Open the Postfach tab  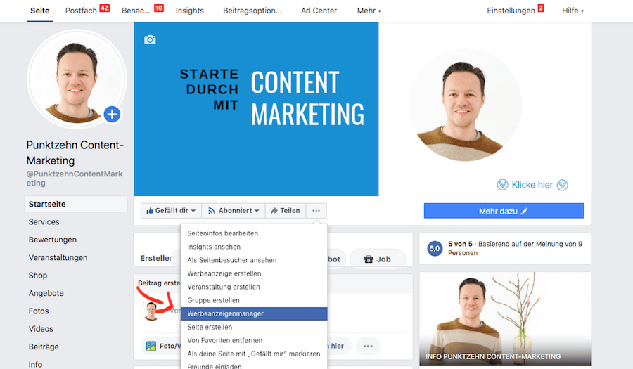point(81,11)
